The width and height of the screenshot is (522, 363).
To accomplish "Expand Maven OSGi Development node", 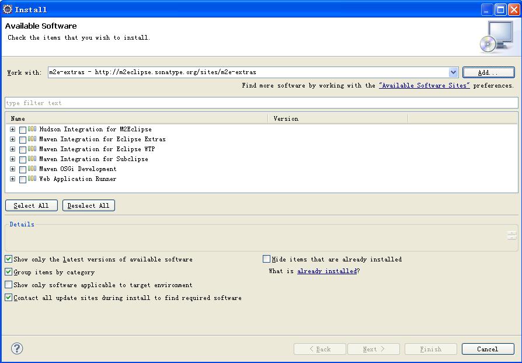I will coord(13,169).
